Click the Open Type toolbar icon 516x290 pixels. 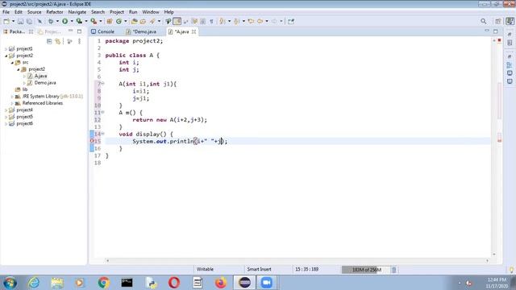coord(134,22)
